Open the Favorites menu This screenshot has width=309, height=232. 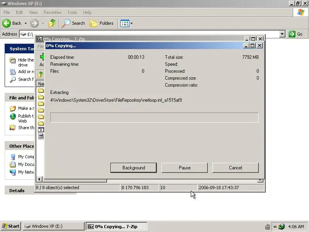click(x=53, y=12)
